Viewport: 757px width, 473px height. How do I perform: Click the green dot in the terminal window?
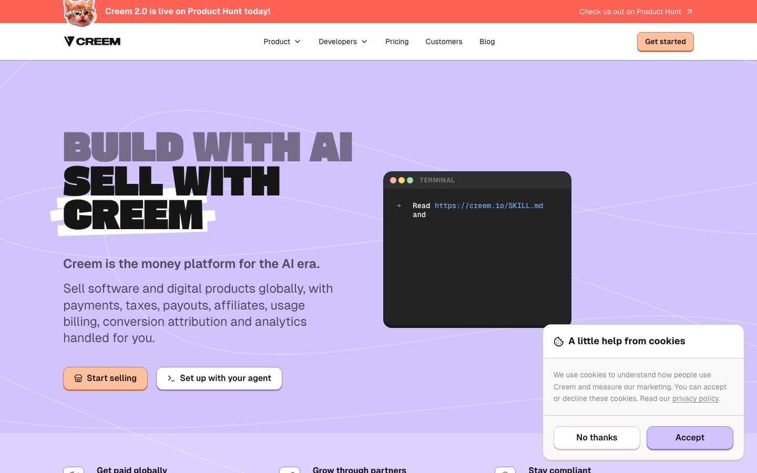click(410, 180)
